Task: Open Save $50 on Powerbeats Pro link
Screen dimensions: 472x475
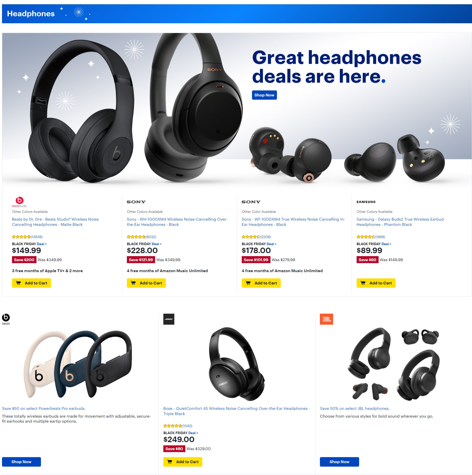Action: pyautogui.click(x=44, y=408)
